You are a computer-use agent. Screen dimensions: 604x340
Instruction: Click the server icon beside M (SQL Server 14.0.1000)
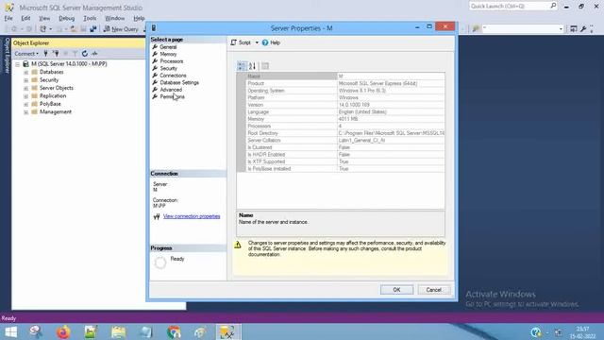(25, 64)
